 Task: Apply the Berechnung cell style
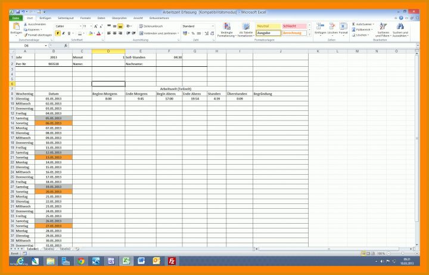pyautogui.click(x=294, y=33)
